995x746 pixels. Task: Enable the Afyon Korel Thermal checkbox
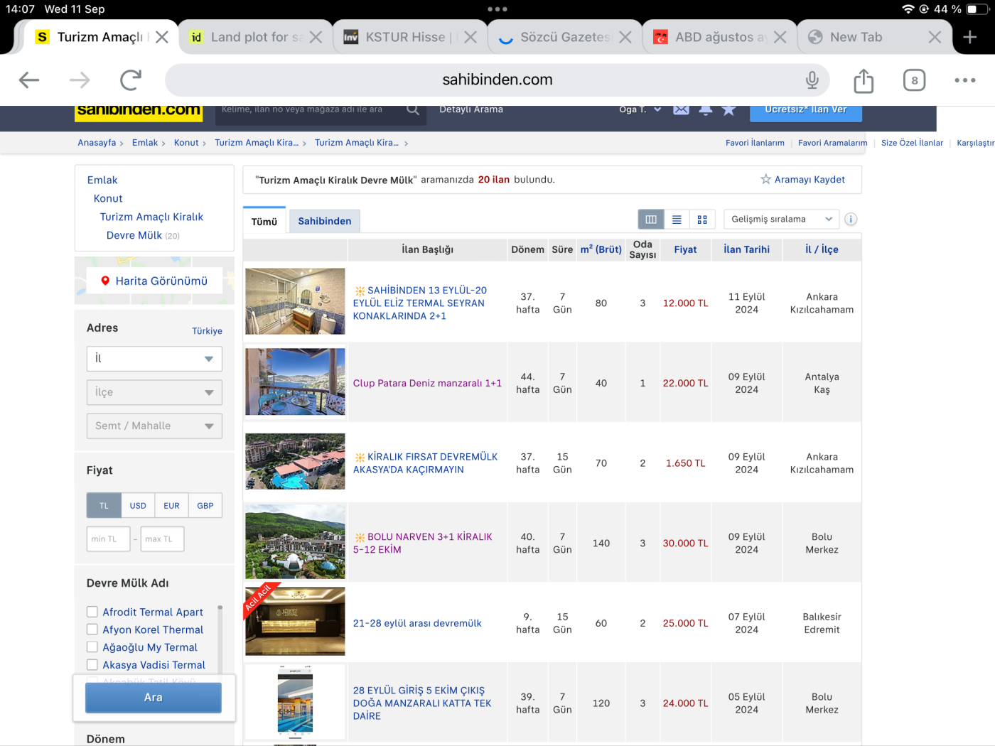click(x=92, y=629)
